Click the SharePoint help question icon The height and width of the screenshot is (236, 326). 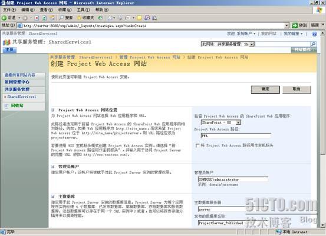[314, 34]
